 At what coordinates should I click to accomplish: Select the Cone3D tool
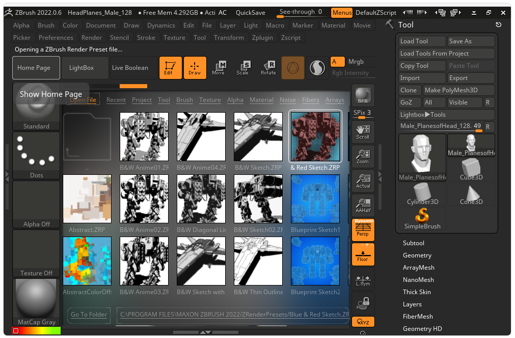tap(471, 194)
